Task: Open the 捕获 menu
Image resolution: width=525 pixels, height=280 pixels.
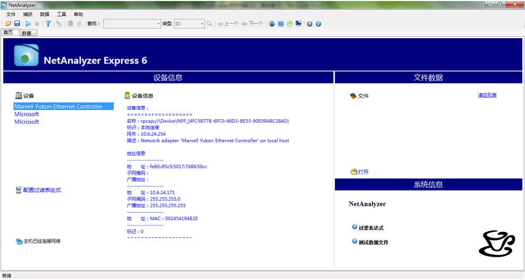Action: 28,14
